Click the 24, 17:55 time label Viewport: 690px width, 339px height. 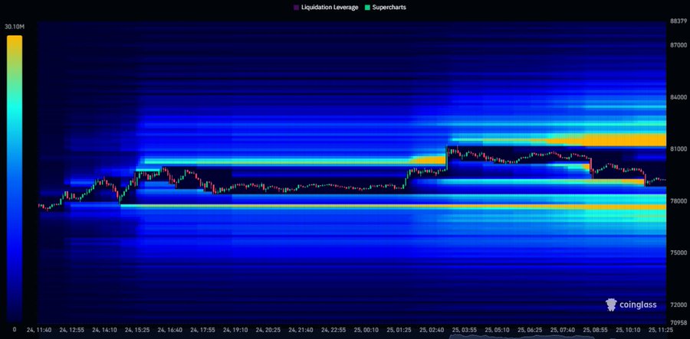point(203,329)
